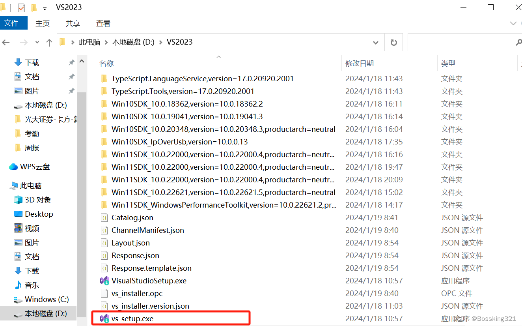Open the 光大证券-卡方 folder in sidebar

click(x=50, y=119)
